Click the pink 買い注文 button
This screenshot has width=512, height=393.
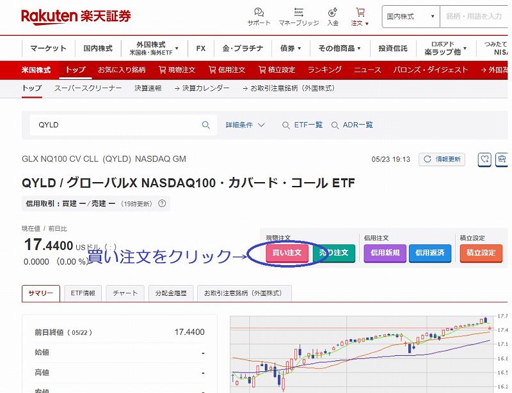(287, 253)
